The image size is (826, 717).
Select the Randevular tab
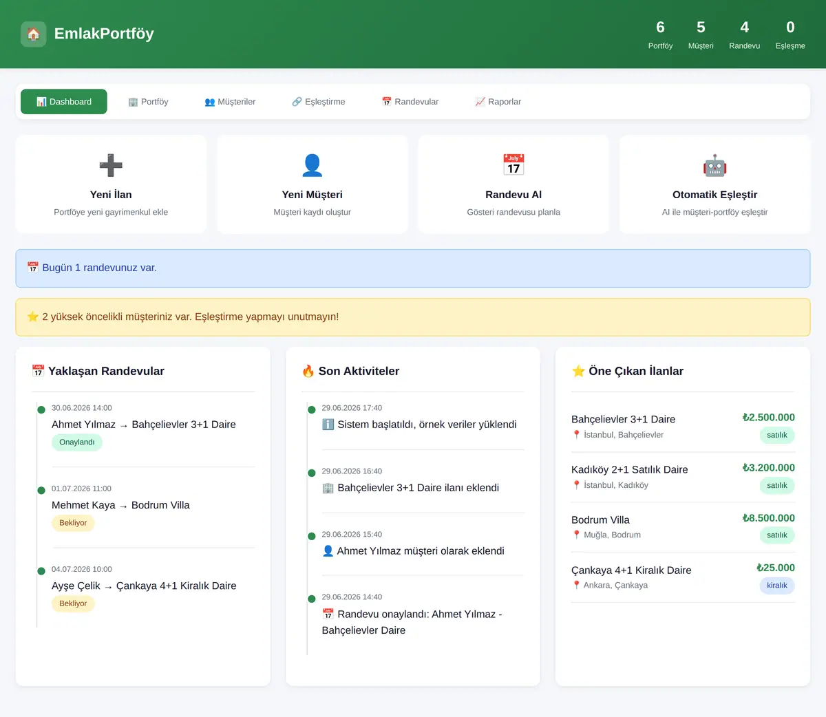[410, 102]
